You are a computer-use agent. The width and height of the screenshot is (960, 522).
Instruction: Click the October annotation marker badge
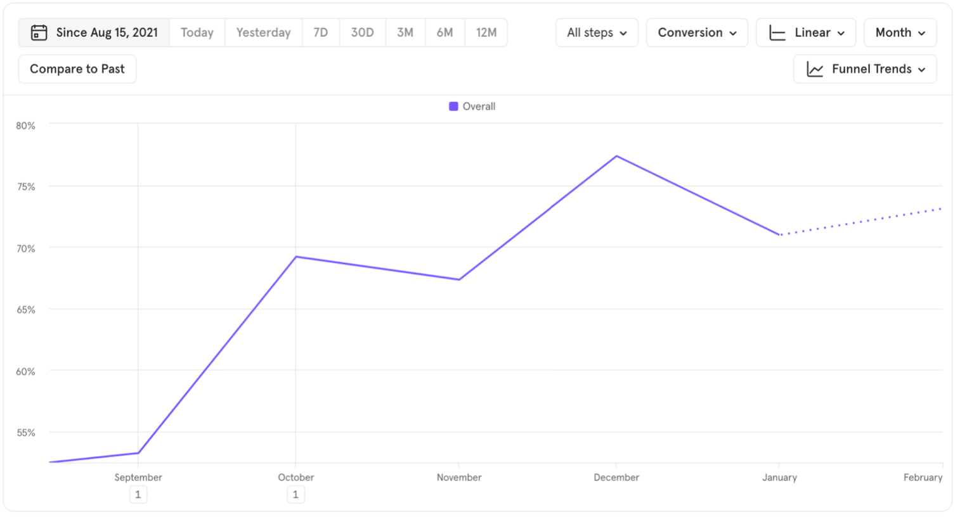click(x=295, y=495)
